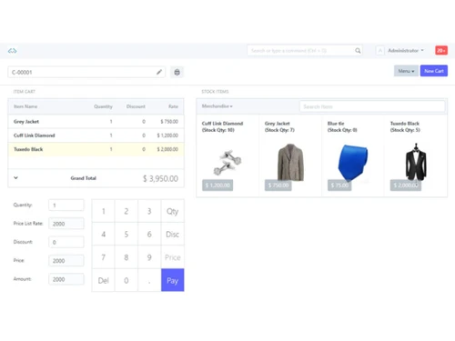This screenshot has height=341, width=455.
Task: Expand totals chevron beside Grand Total
Action: tap(15, 178)
